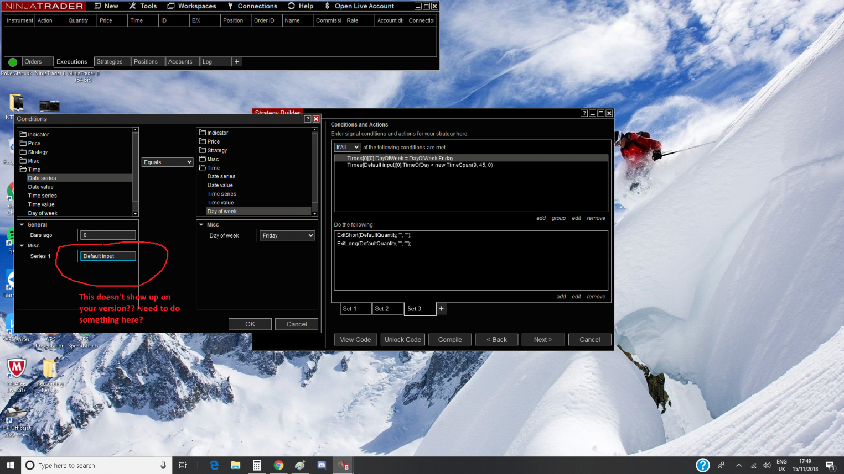Compile the strategy
The image size is (844, 474).
tap(450, 340)
